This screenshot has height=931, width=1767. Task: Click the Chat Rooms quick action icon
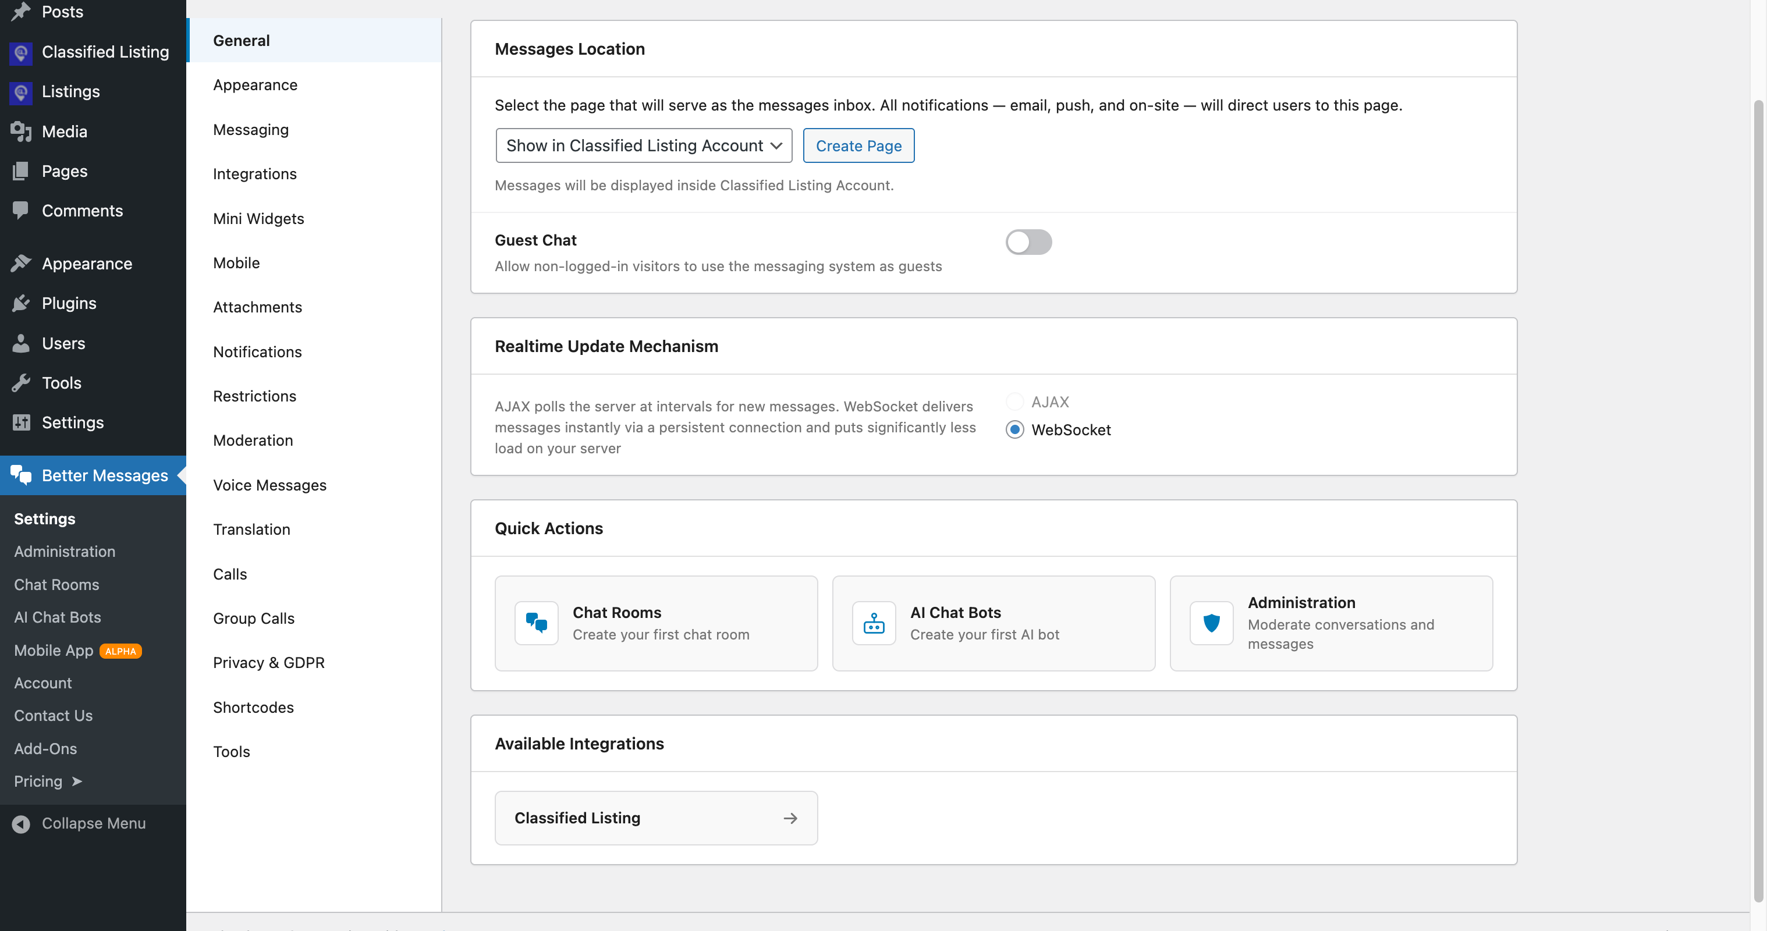point(537,623)
